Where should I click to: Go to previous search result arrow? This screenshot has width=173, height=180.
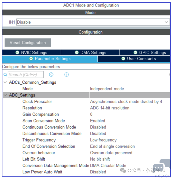pyautogui.click(x=51, y=75)
